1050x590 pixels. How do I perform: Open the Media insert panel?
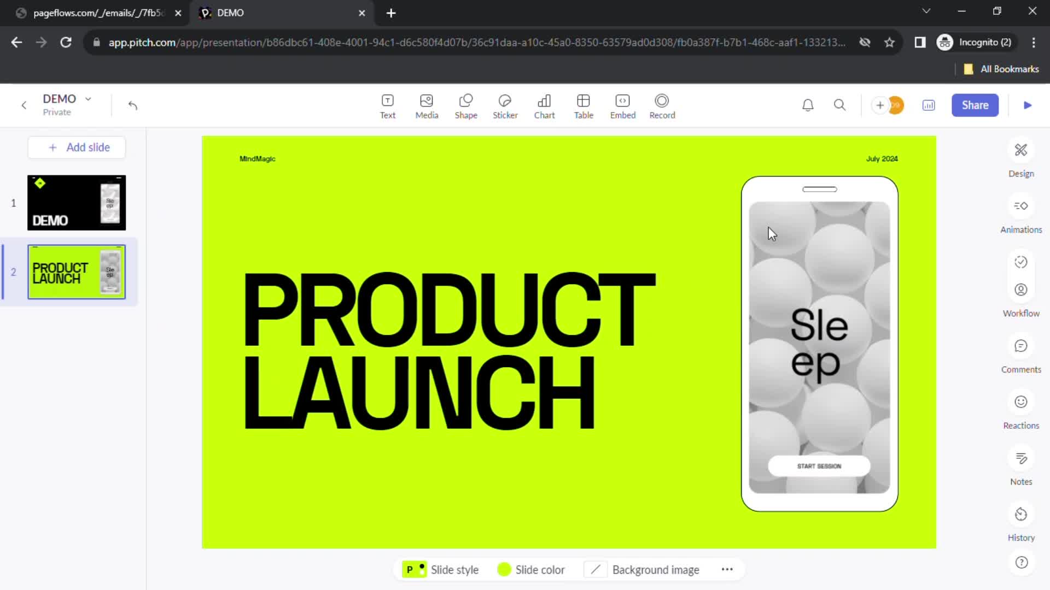[x=426, y=105]
